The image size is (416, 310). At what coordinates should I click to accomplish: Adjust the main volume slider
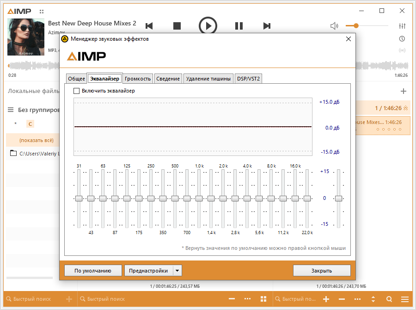[367, 26]
